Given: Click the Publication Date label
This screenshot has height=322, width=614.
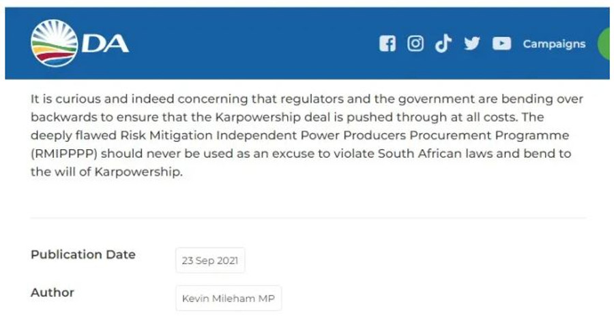Looking at the screenshot, I should pyautogui.click(x=83, y=255).
